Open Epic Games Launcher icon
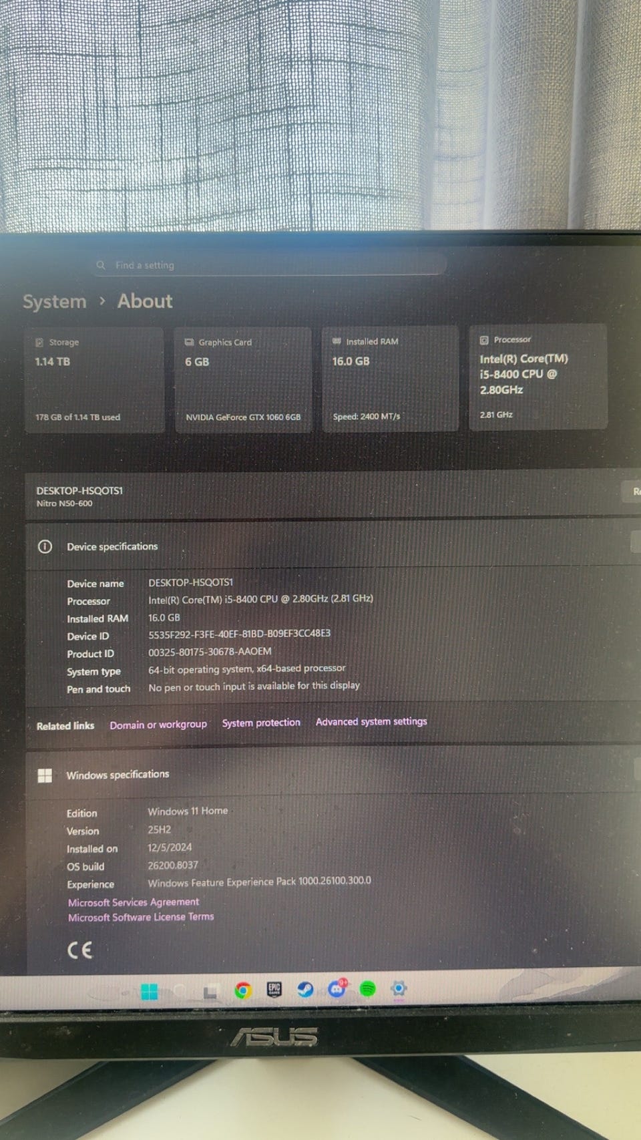The image size is (641, 1140). point(274,989)
